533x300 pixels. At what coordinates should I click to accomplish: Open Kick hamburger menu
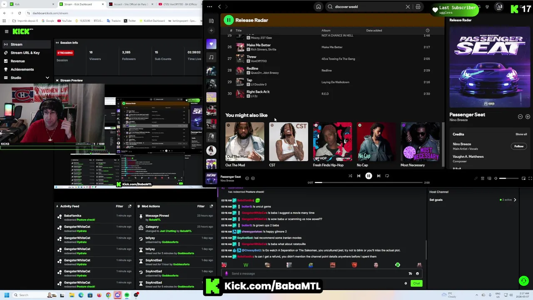point(6,31)
